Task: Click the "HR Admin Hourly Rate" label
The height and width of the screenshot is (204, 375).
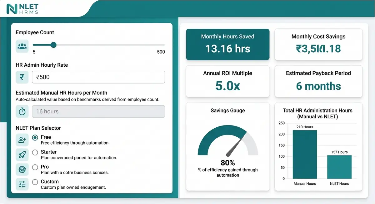Action: [42, 65]
